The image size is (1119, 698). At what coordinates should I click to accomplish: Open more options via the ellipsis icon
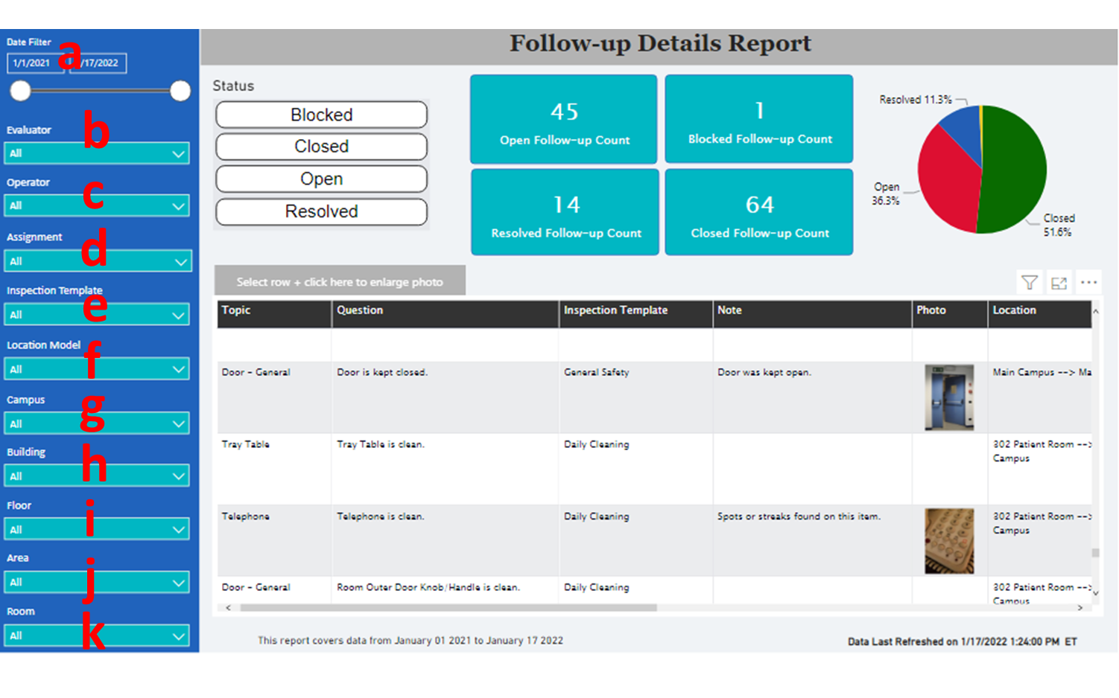1089,282
